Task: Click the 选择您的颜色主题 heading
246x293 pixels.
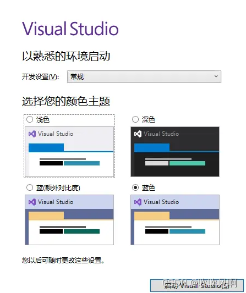Action: 66,102
